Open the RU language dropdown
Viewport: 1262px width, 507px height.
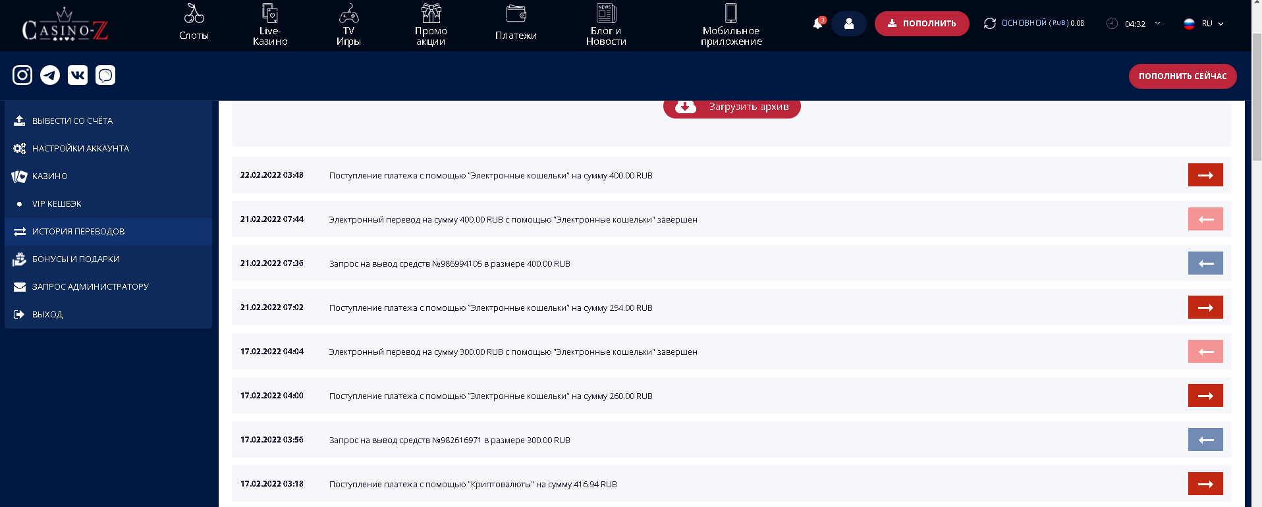[1212, 24]
